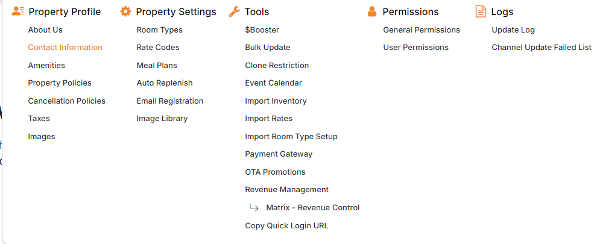Click the Logs document icon
The width and height of the screenshot is (597, 244).
(481, 11)
